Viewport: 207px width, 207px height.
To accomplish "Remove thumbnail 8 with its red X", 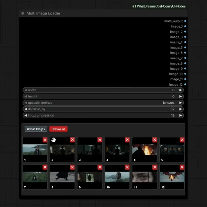I will [72, 167].
